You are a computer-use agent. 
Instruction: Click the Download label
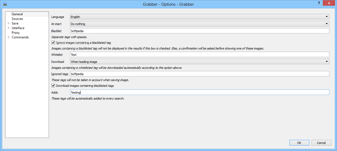[58, 62]
